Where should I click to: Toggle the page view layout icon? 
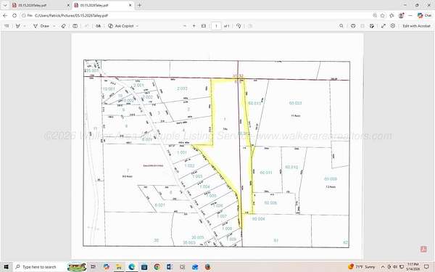click(75, 26)
